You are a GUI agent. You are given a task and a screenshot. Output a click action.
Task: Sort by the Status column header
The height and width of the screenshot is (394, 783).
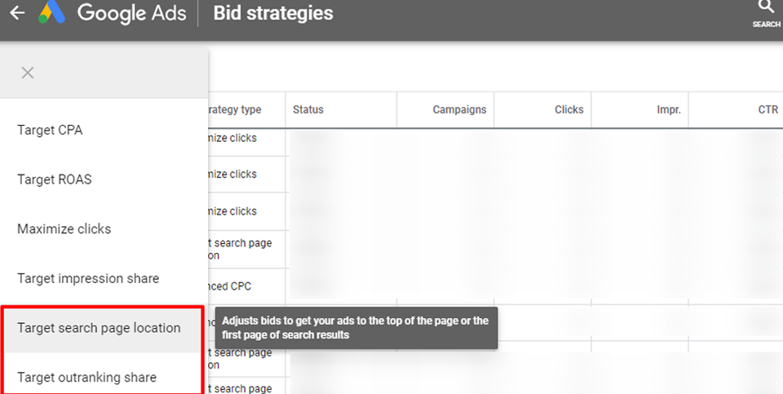click(308, 109)
